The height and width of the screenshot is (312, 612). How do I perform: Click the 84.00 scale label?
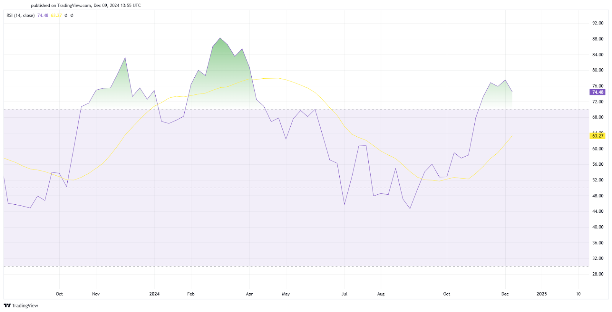coord(598,55)
